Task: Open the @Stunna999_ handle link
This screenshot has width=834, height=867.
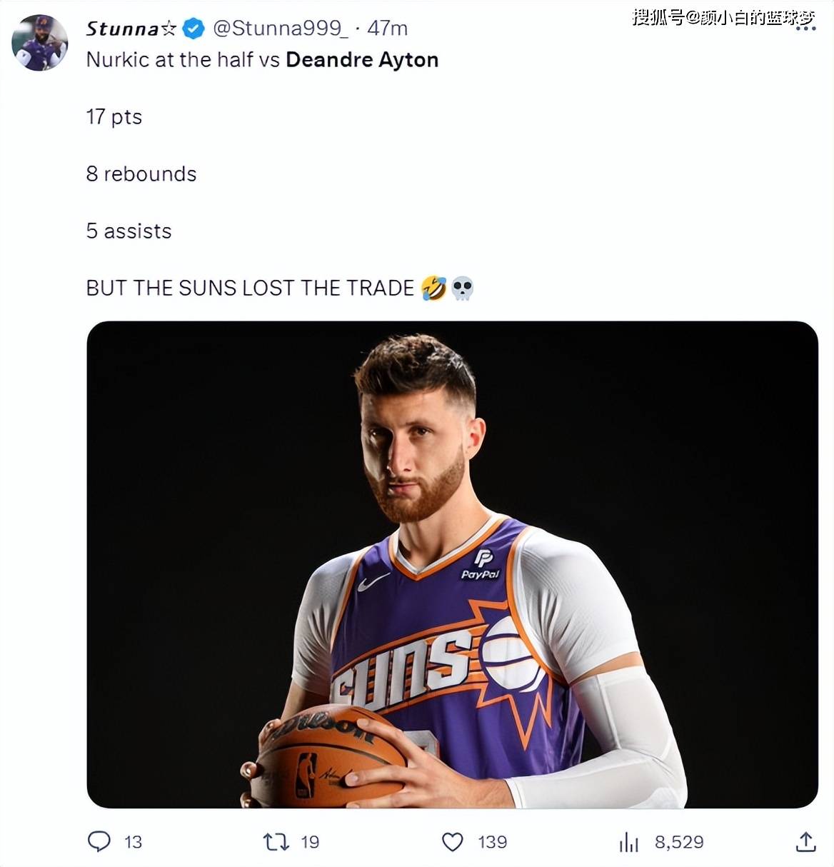Action: tap(280, 29)
